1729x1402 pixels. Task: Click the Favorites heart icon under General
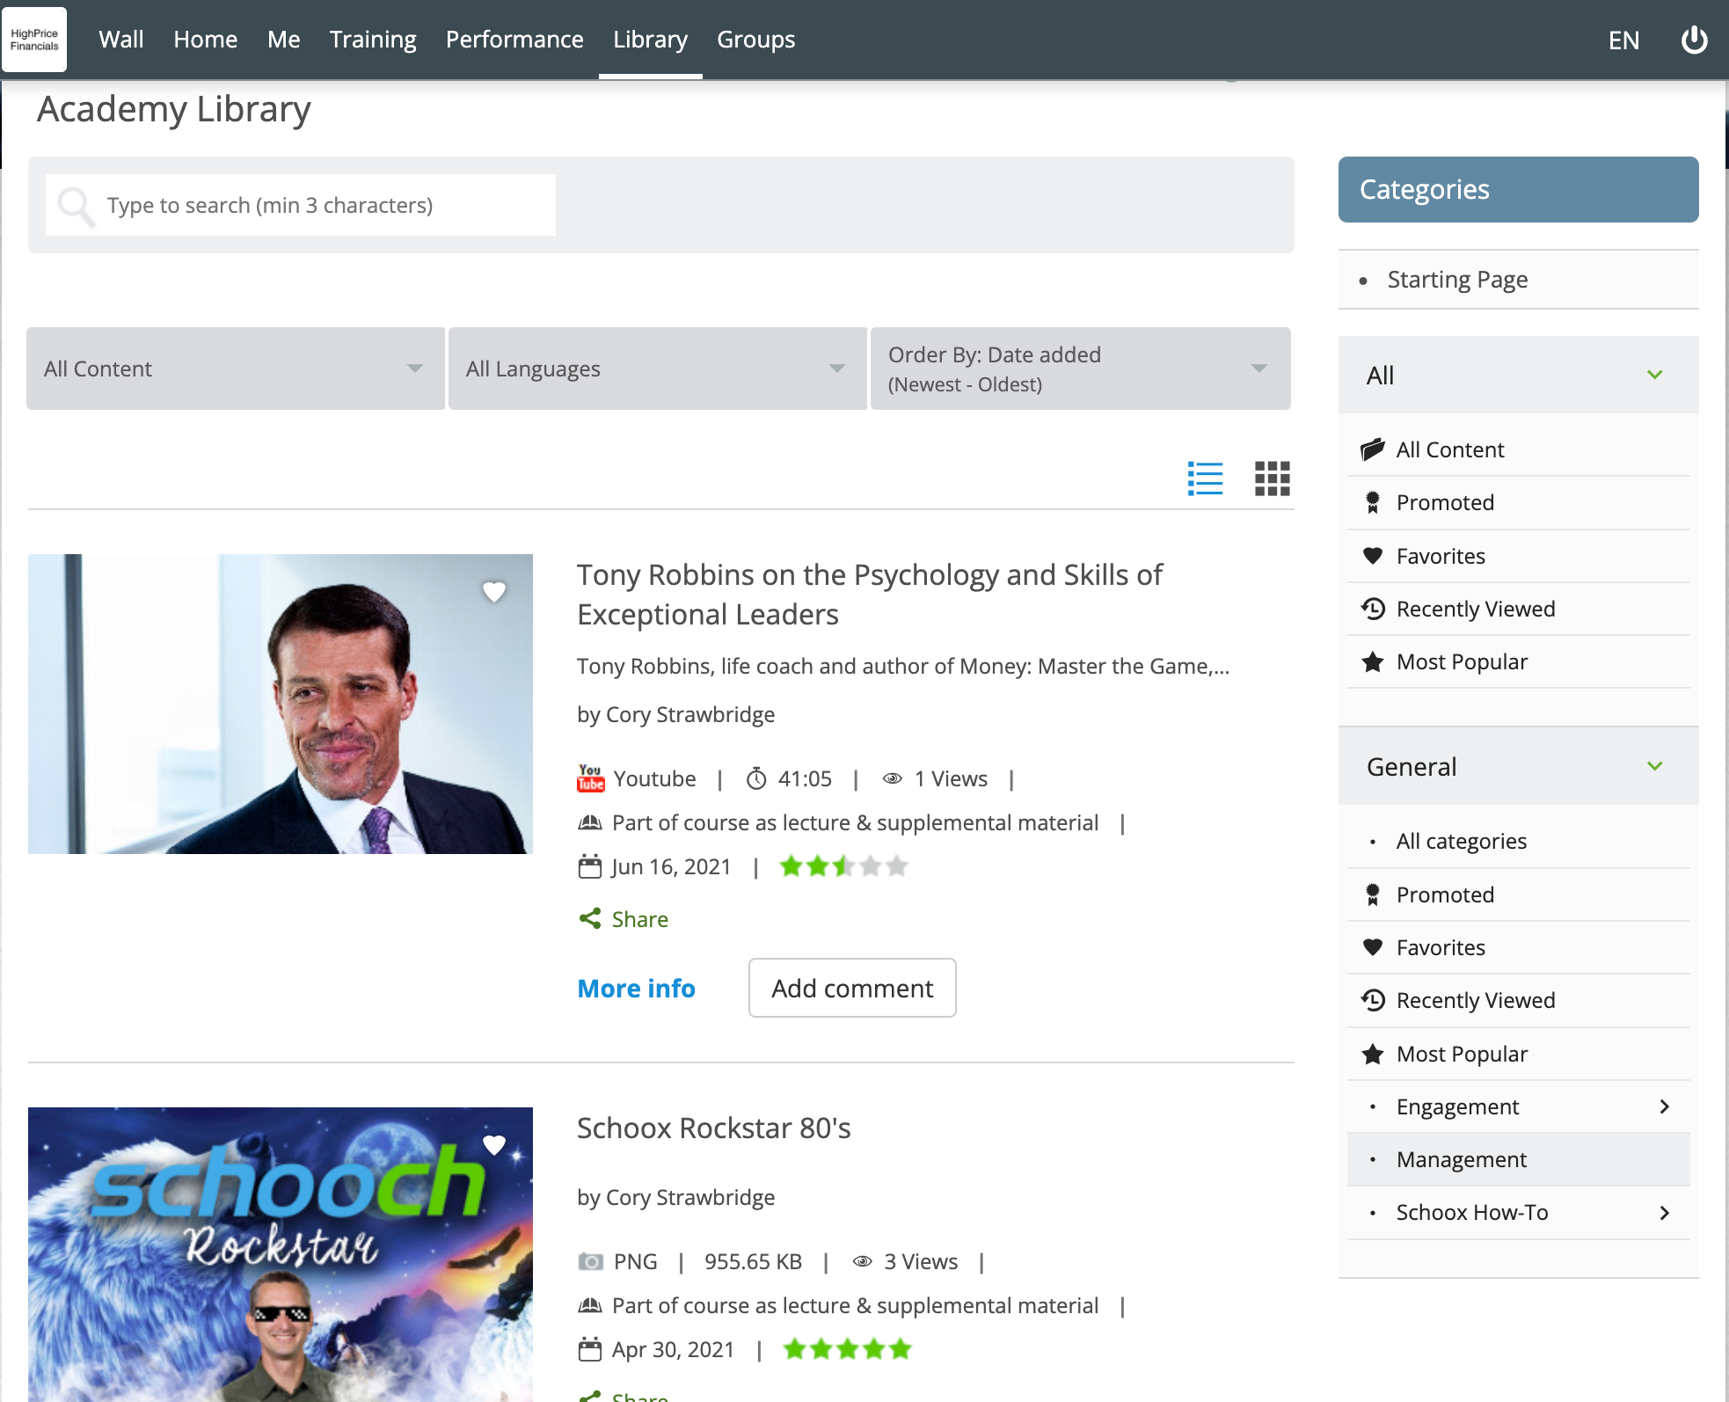point(1372,947)
